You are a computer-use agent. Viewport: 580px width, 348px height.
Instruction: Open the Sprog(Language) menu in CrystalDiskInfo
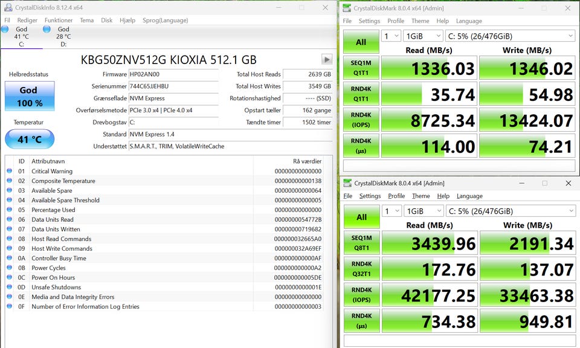(x=166, y=21)
